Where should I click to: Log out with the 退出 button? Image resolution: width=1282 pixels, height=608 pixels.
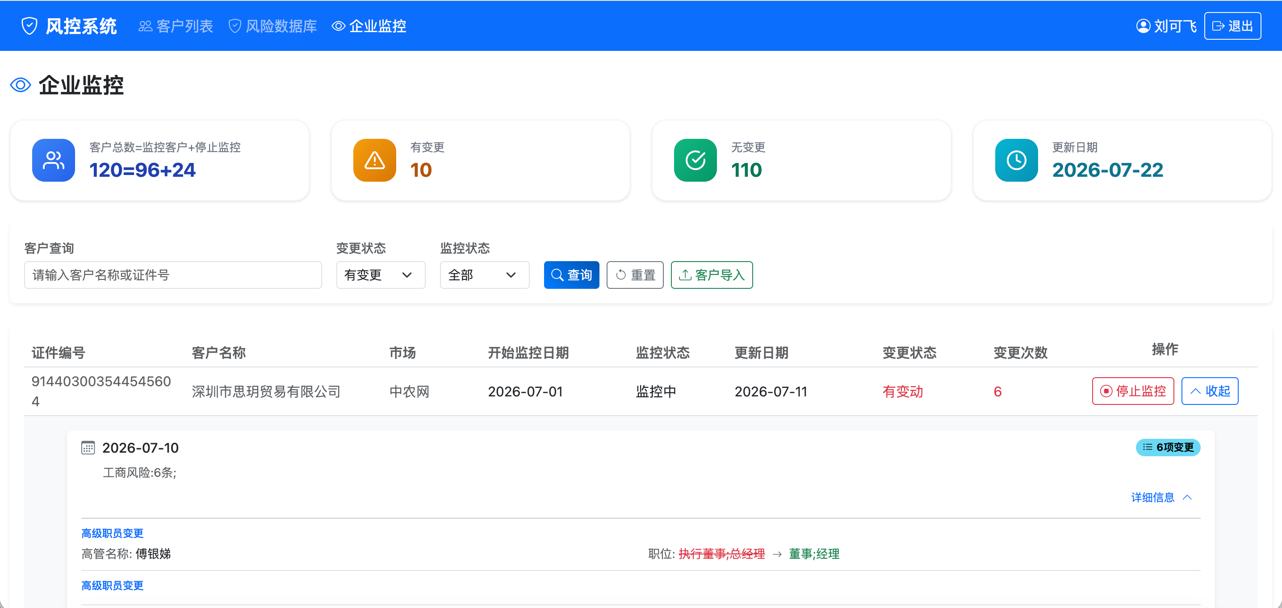pyautogui.click(x=1232, y=26)
